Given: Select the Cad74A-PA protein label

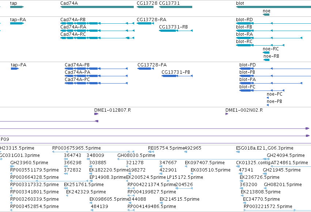Looking at the screenshot, I should [x=77, y=72].
